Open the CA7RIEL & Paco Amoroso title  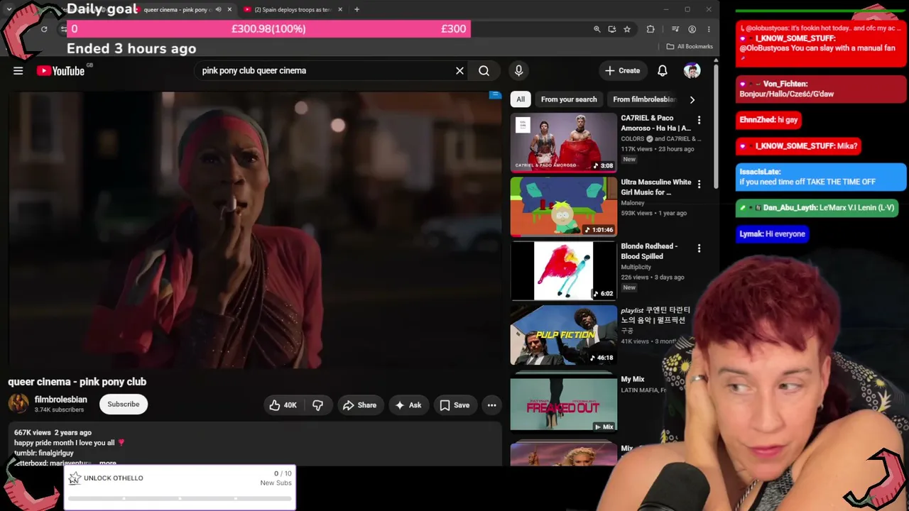click(655, 123)
